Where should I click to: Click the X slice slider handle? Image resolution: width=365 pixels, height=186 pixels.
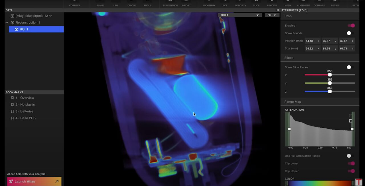[x=330, y=75]
